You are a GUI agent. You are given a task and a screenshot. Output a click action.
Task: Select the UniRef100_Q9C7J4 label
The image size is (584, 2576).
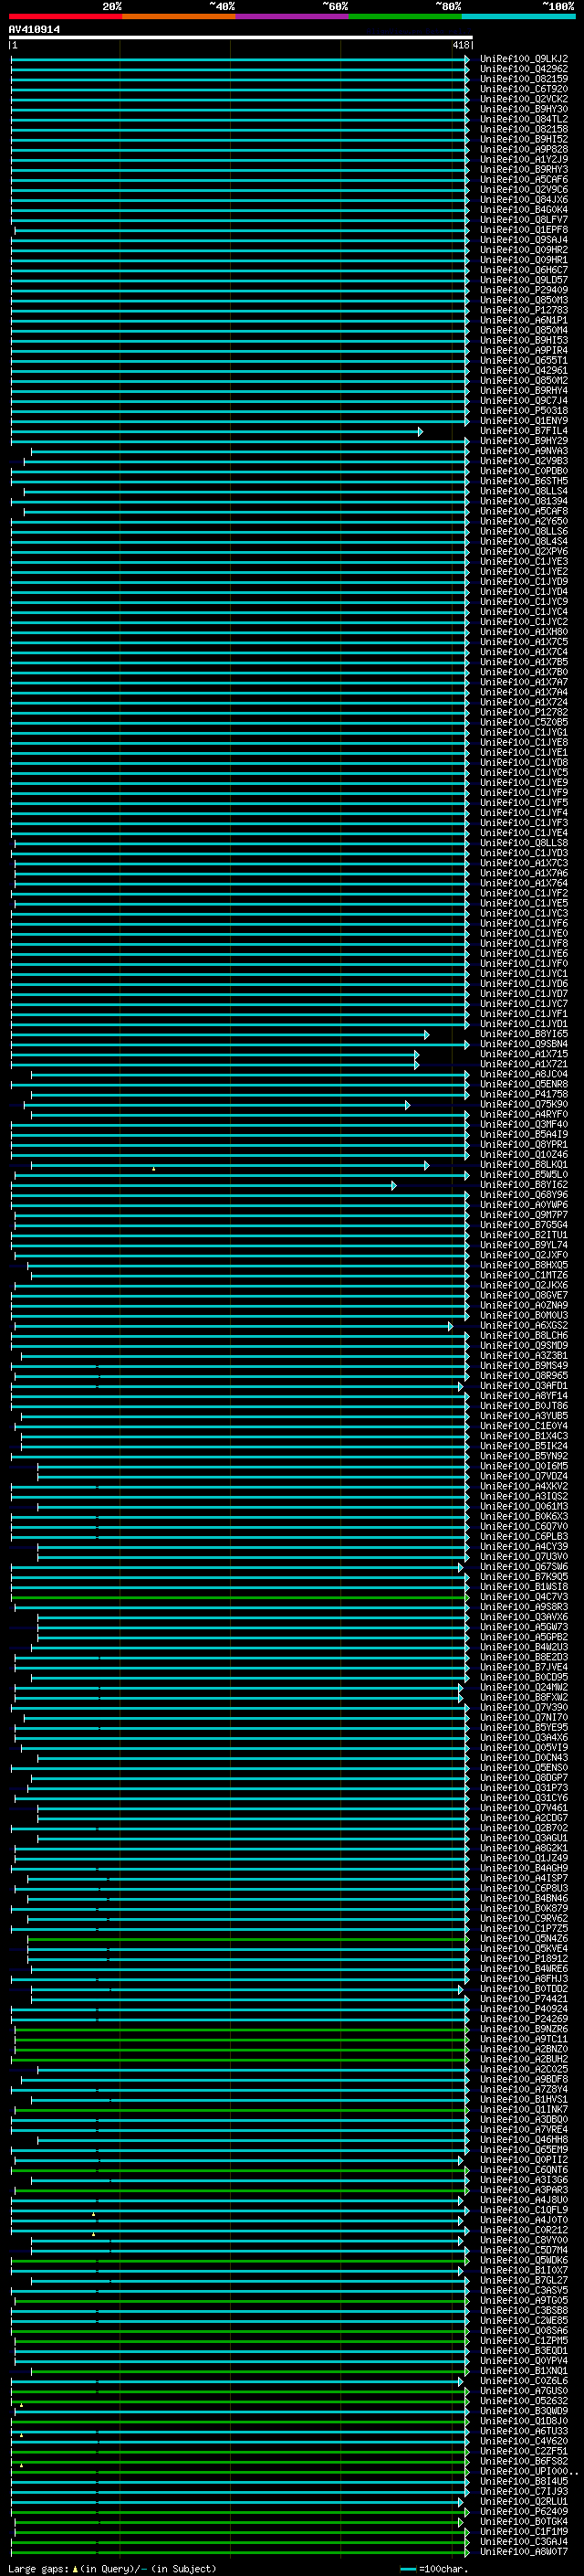pyautogui.click(x=524, y=401)
